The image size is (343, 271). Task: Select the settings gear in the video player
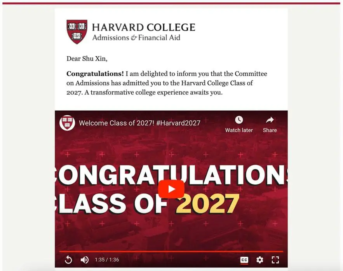(259, 260)
